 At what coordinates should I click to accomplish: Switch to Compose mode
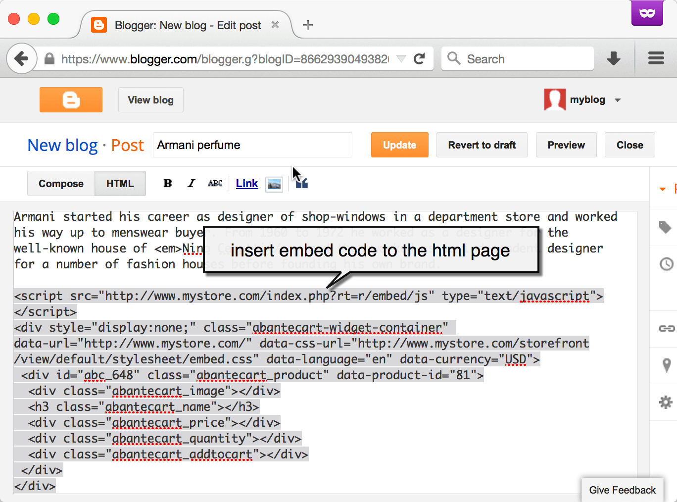(x=61, y=184)
